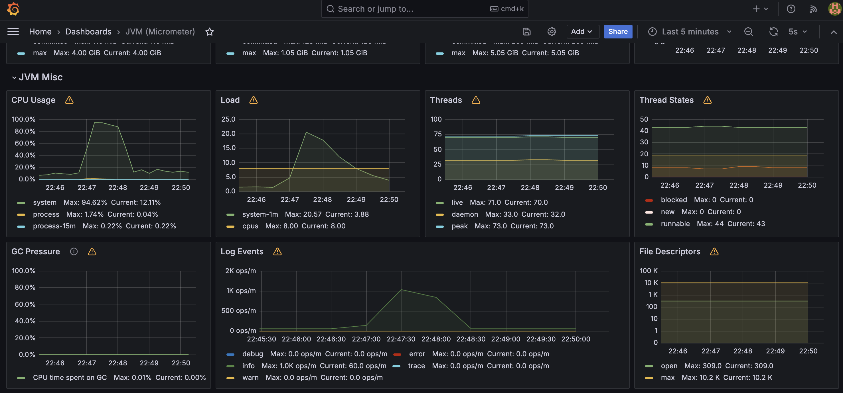Open the Add dropdown menu
This screenshot has width=843, height=393.
582,32
